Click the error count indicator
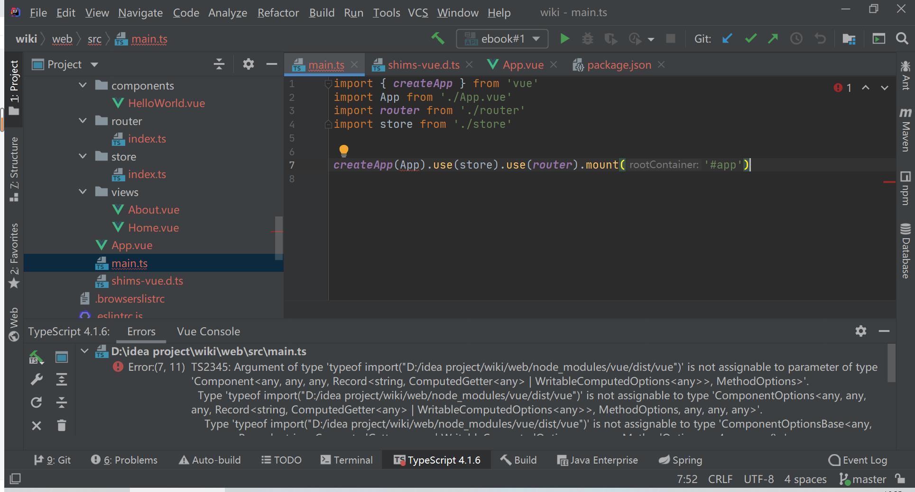The image size is (915, 492). click(x=843, y=88)
